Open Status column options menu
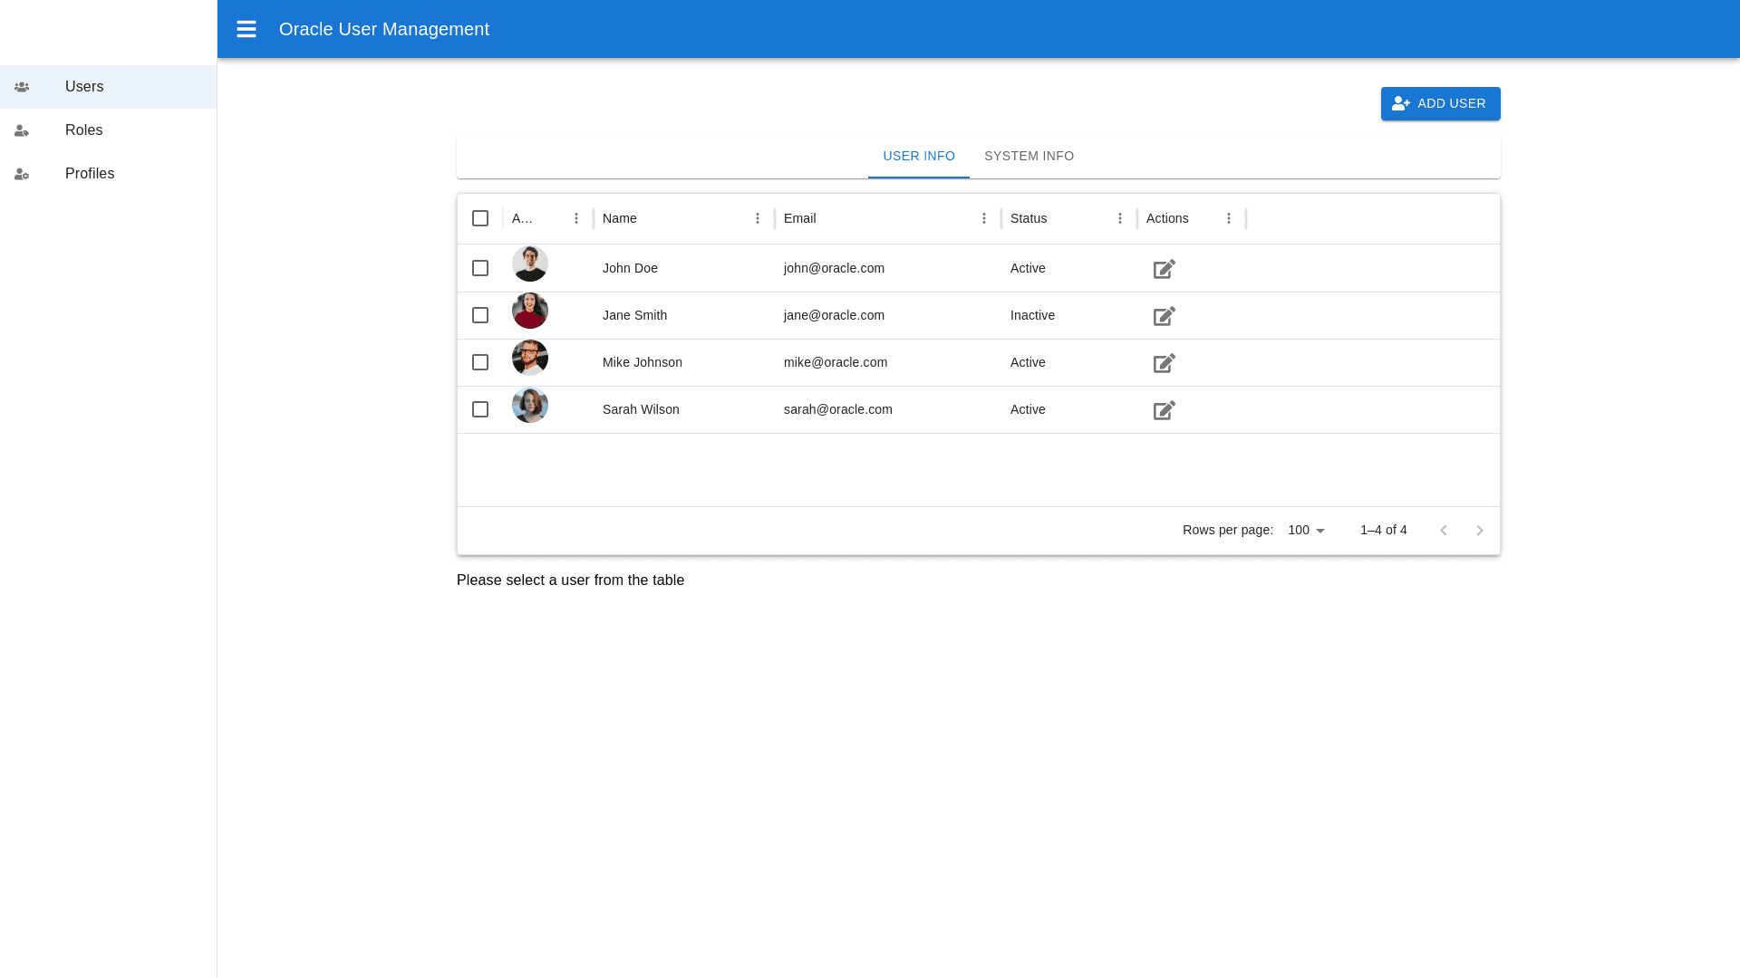 pos(1120,218)
